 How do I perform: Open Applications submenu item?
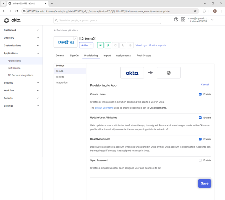(x=21, y=61)
